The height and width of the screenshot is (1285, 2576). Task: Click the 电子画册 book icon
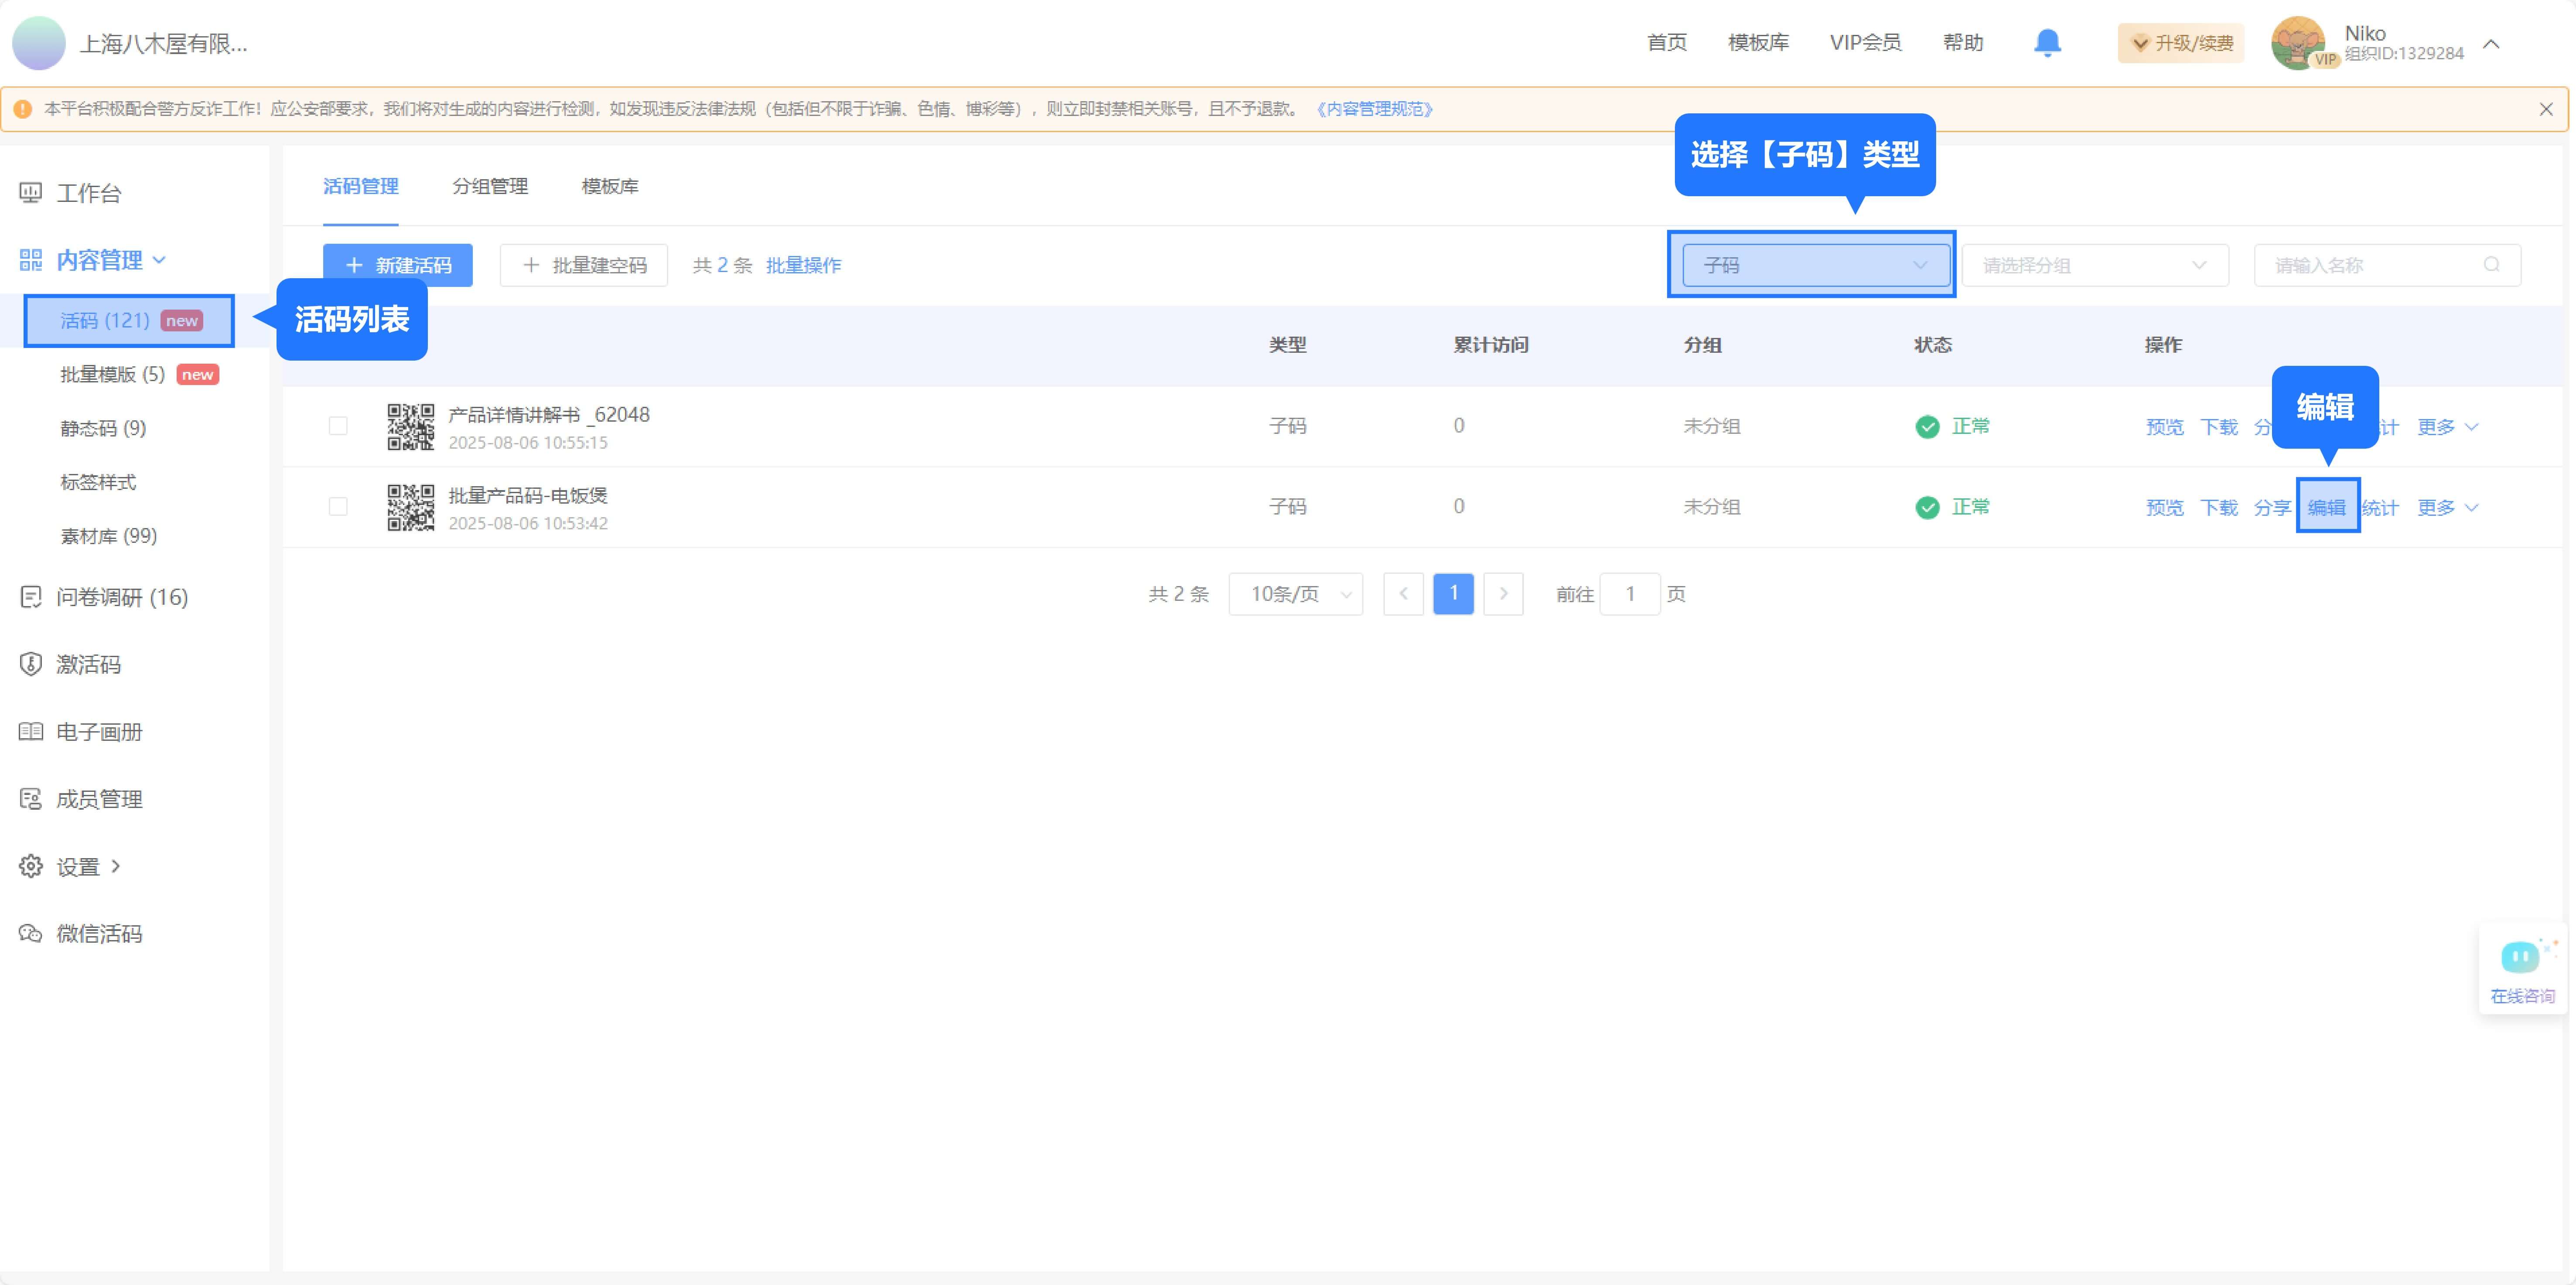(31, 731)
